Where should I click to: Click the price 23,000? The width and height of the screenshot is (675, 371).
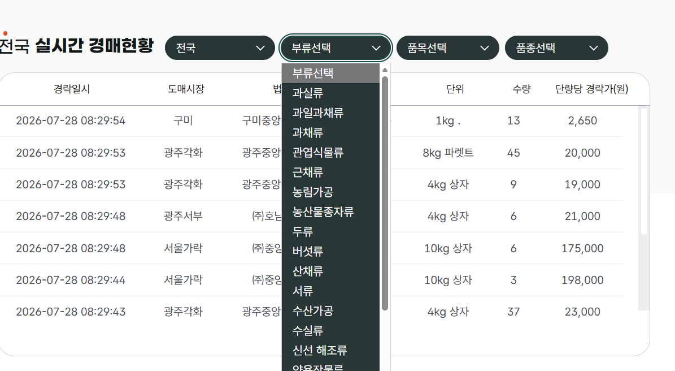(582, 312)
